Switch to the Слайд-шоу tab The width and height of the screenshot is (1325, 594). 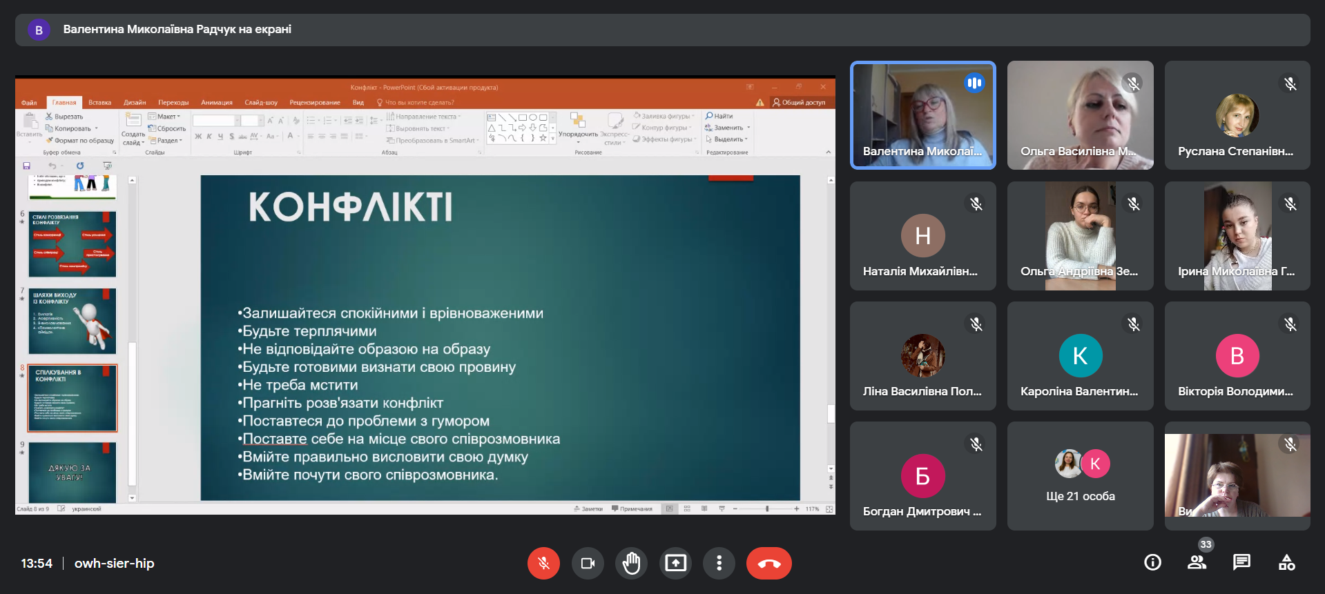pos(261,103)
